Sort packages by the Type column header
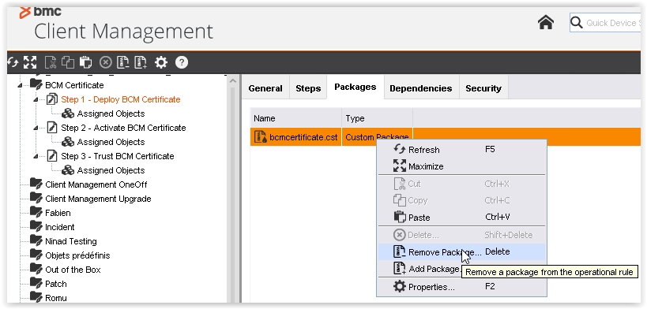 point(377,118)
